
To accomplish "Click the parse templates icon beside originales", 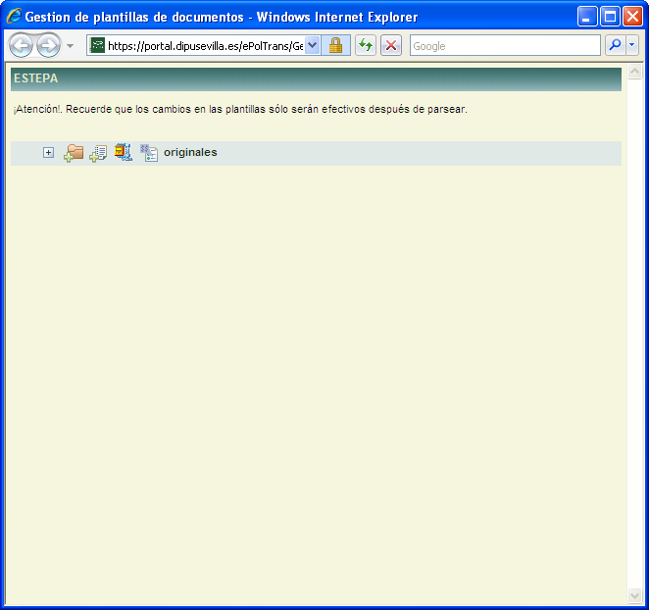I will tap(149, 153).
